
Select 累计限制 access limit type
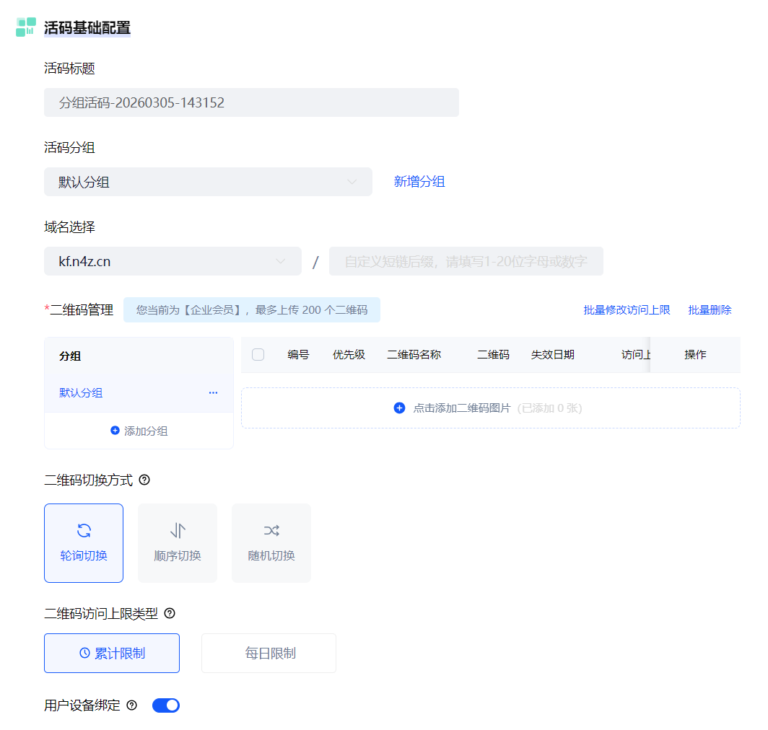pyautogui.click(x=112, y=653)
